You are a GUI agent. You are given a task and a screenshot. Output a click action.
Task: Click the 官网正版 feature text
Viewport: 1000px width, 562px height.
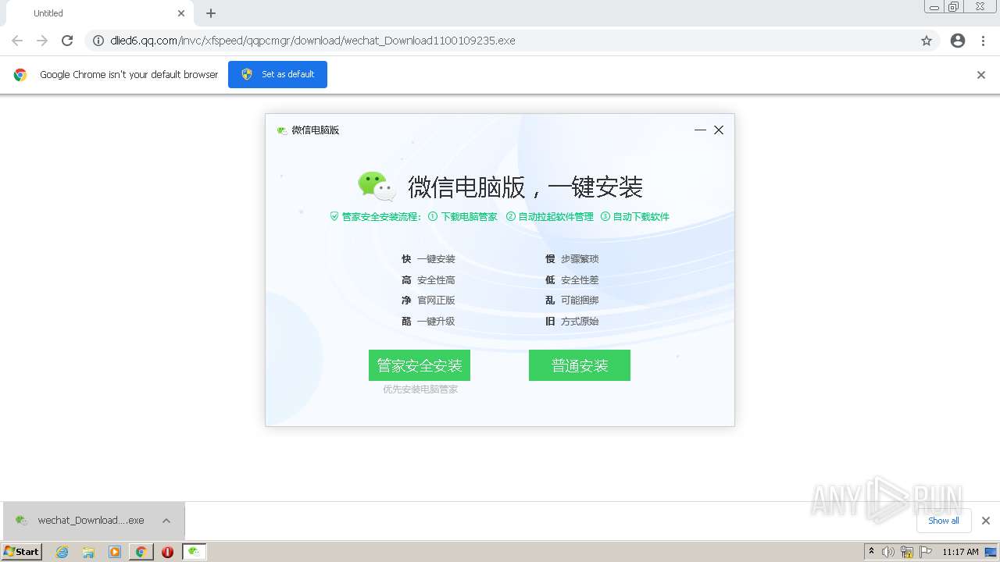pyautogui.click(x=436, y=301)
